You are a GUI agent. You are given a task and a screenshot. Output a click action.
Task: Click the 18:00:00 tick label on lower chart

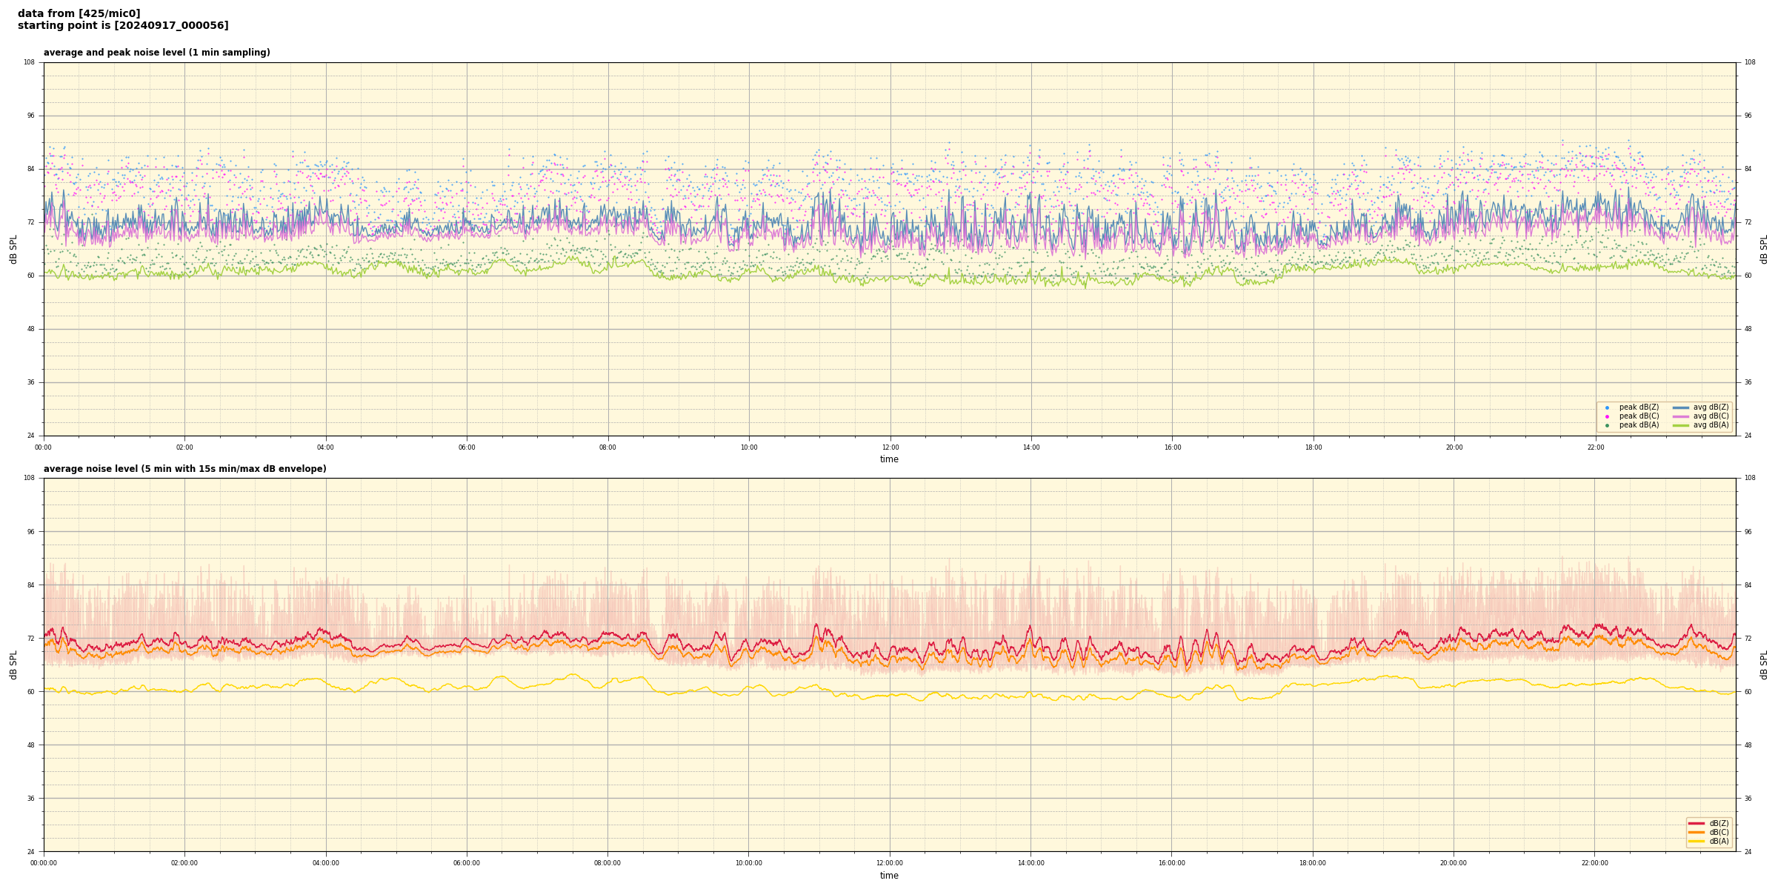(x=1313, y=863)
